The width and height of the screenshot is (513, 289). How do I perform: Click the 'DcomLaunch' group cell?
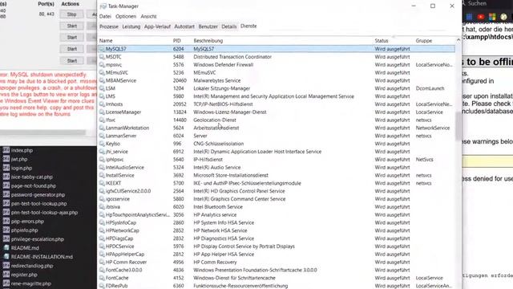click(x=430, y=88)
